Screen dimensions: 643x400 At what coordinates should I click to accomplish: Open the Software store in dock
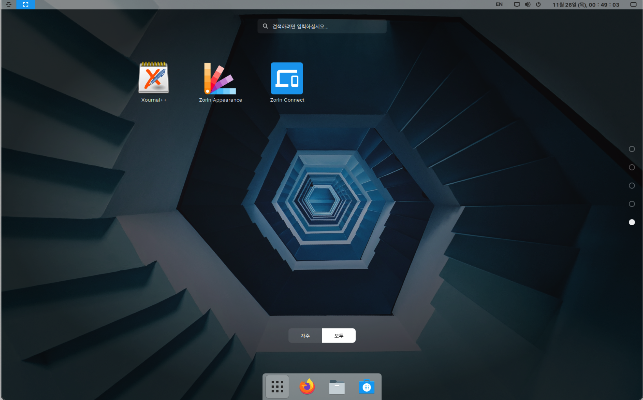coord(367,386)
